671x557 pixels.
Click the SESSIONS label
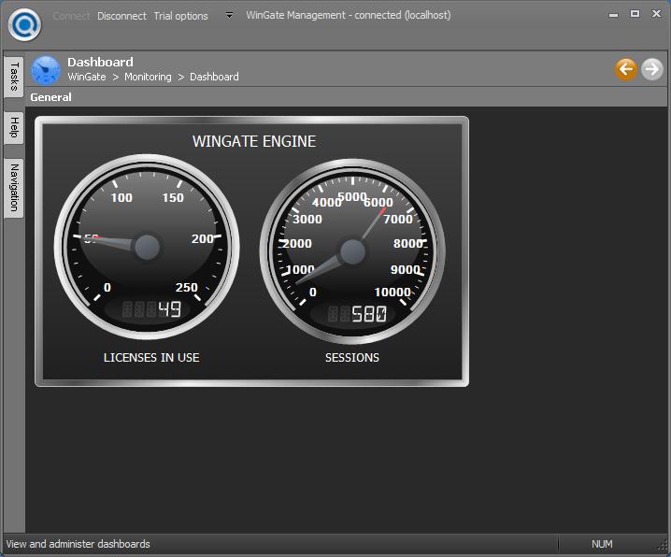[352, 358]
